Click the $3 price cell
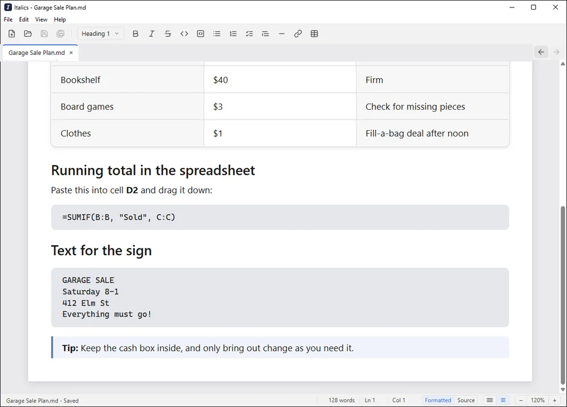 (280, 106)
